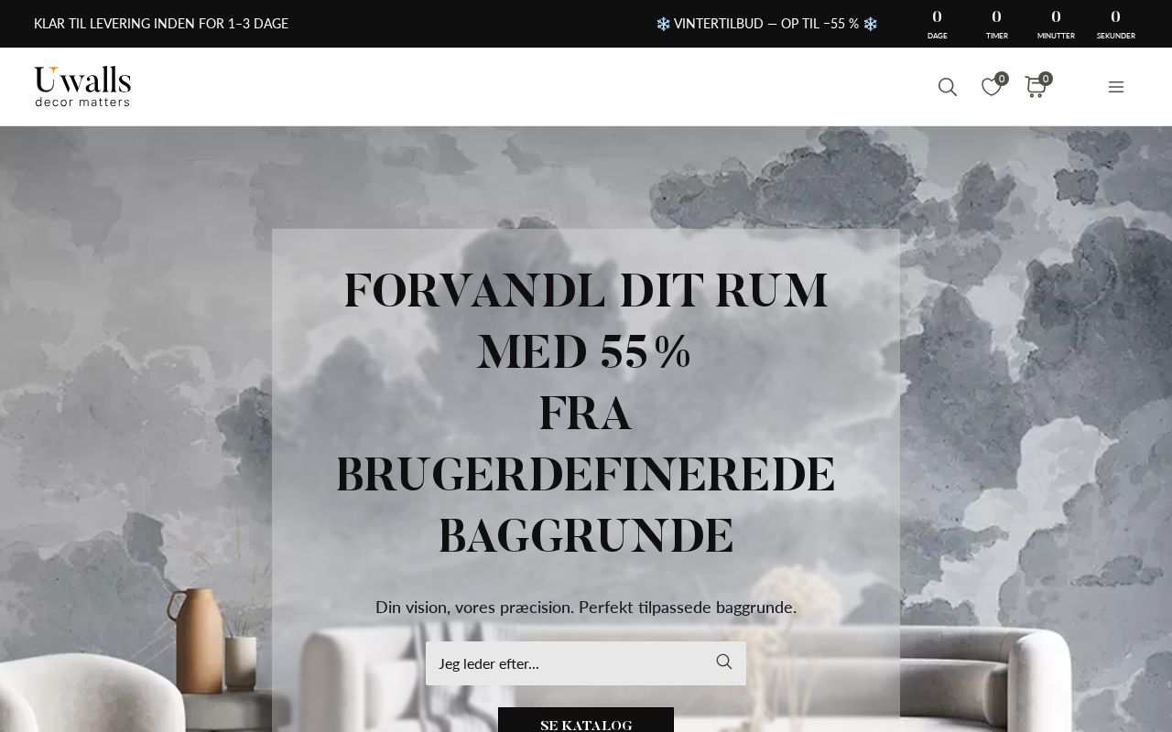Image resolution: width=1172 pixels, height=732 pixels.
Task: Open the hamburger menu icon
Action: 1115,87
